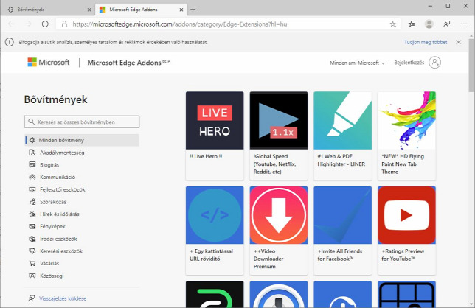
Task: Click the Microsoft logo
Action: (x=49, y=63)
